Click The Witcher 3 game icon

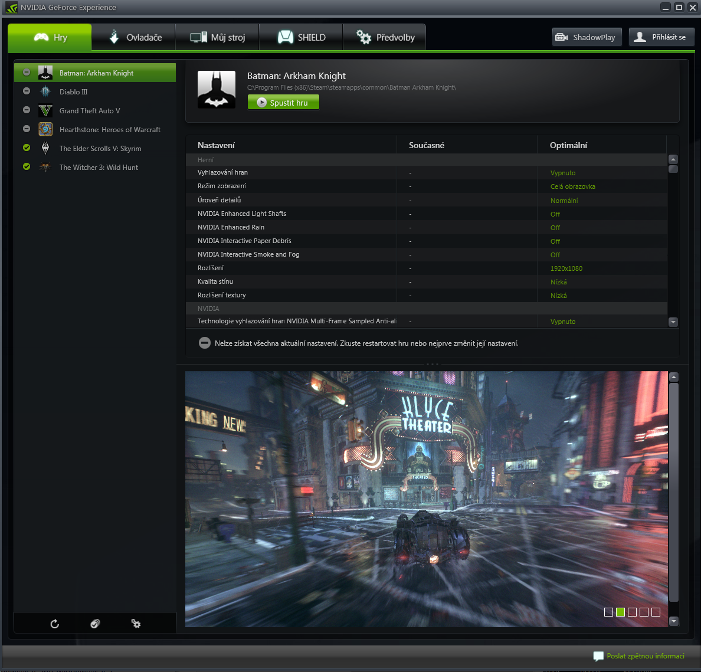[x=45, y=167]
